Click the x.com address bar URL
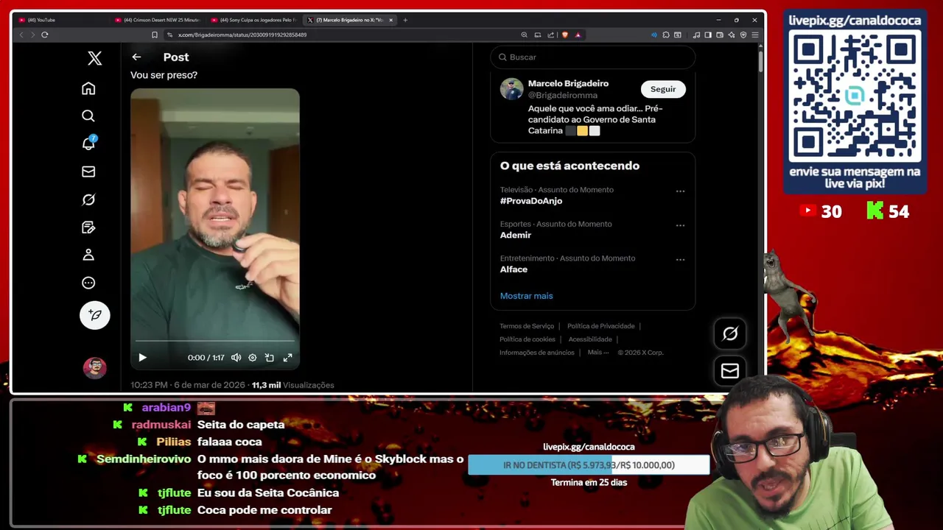This screenshot has height=530, width=943. [x=242, y=35]
